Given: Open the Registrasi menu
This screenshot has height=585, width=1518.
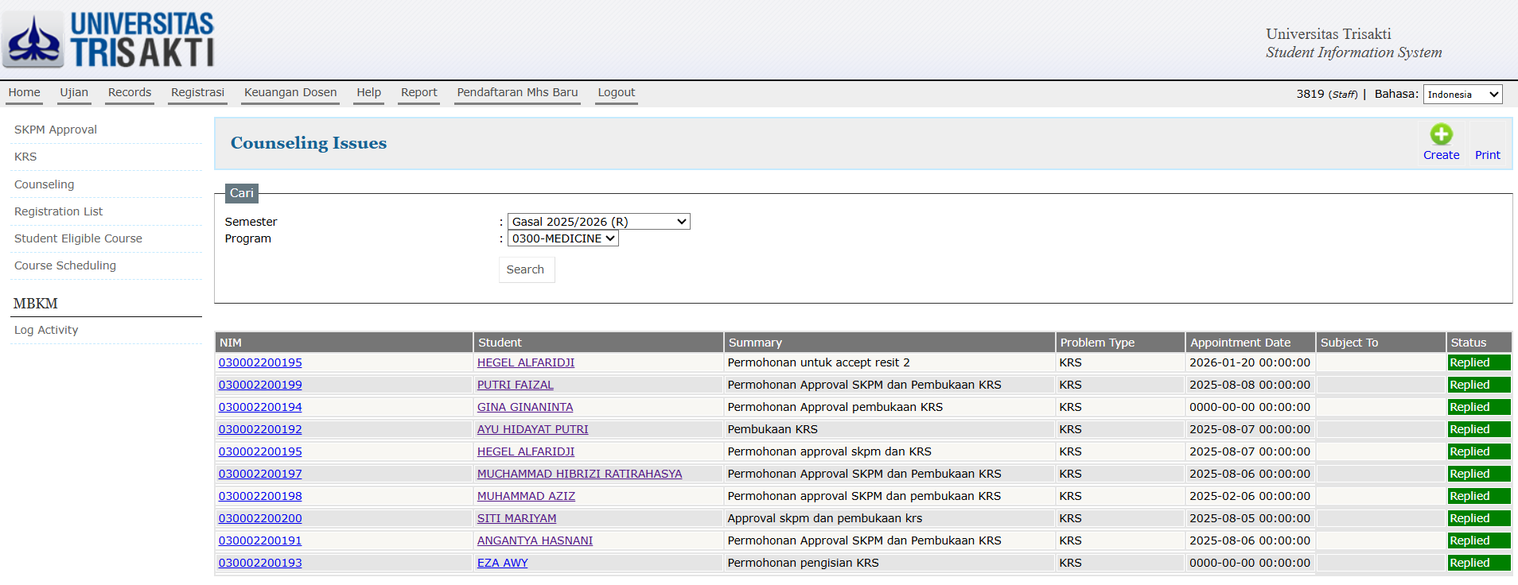Looking at the screenshot, I should [197, 92].
